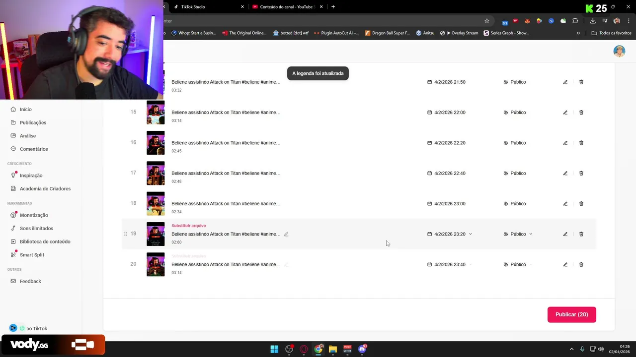Expand the 4/2/2026 23:20 schedule dropdown
Image resolution: width=636 pixels, height=357 pixels.
tap(470, 234)
